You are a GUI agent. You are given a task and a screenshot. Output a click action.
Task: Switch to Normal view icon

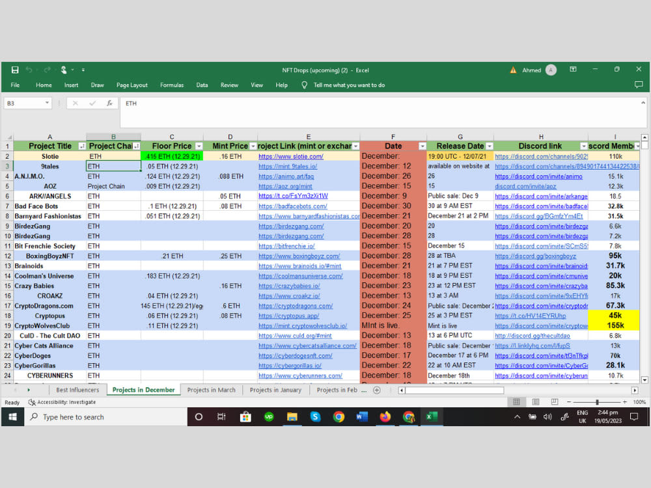coord(516,401)
